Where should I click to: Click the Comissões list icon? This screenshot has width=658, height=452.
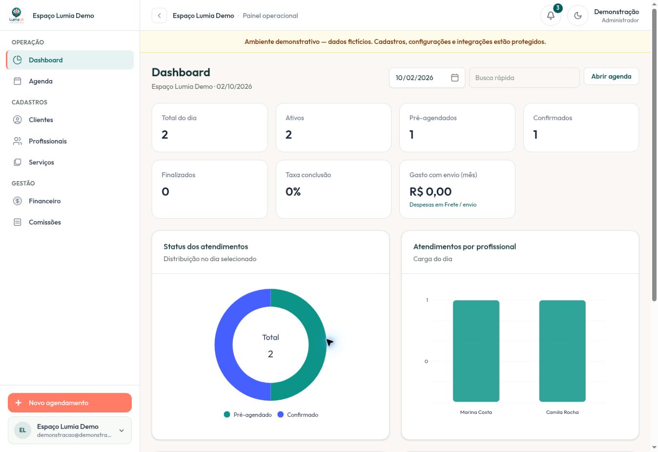tap(18, 222)
